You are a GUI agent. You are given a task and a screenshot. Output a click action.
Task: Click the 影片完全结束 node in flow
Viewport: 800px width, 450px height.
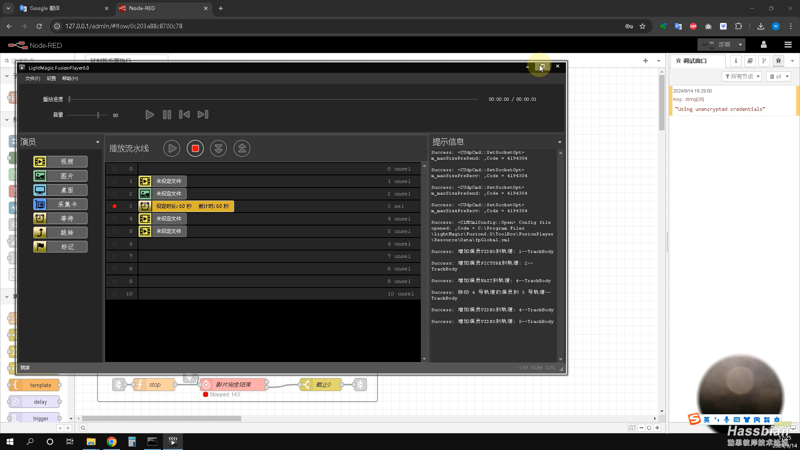233,385
